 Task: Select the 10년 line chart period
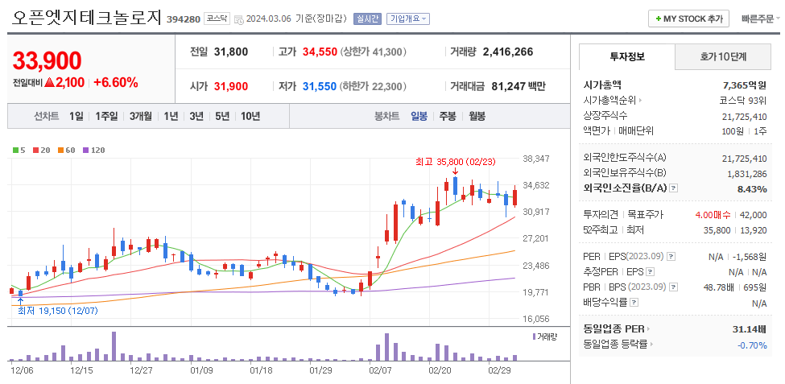coord(250,116)
